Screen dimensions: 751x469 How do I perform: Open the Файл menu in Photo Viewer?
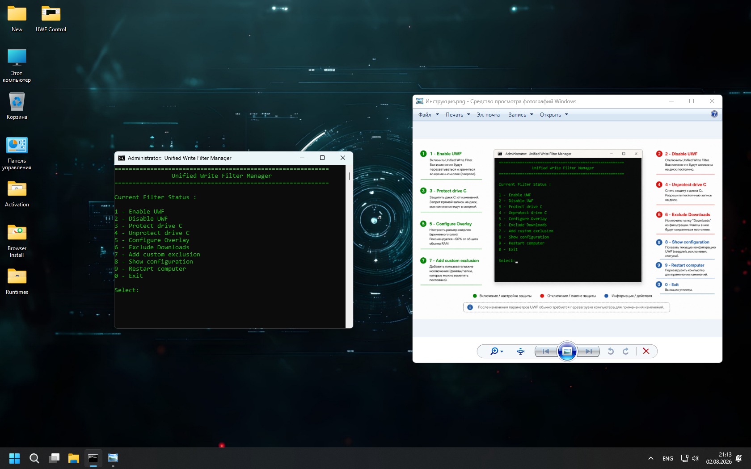pyautogui.click(x=428, y=115)
